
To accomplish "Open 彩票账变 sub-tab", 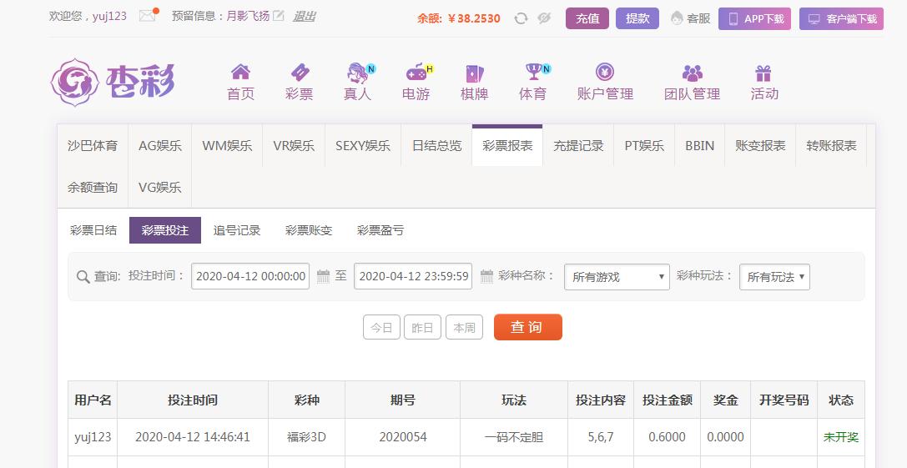I will (x=309, y=230).
